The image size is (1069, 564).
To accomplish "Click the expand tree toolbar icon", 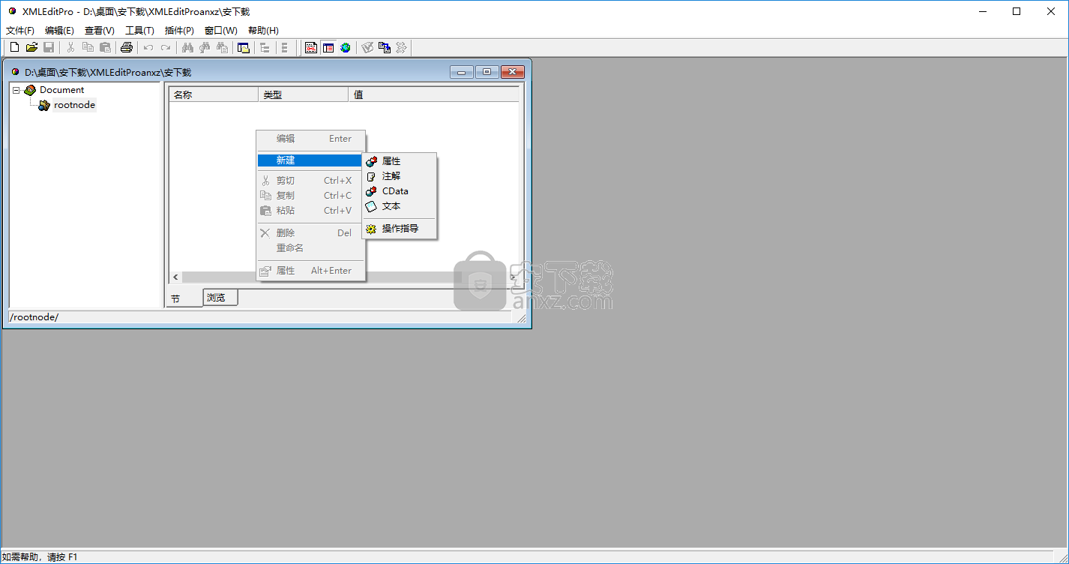I will coord(265,47).
